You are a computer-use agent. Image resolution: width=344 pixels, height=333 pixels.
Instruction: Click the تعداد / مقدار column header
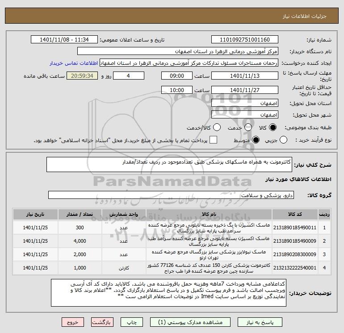[80, 215]
